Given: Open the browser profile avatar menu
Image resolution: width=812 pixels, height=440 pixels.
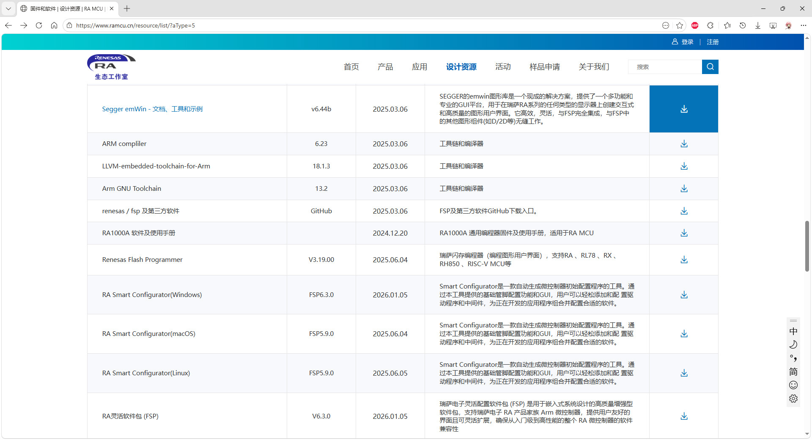Looking at the screenshot, I should coord(788,25).
